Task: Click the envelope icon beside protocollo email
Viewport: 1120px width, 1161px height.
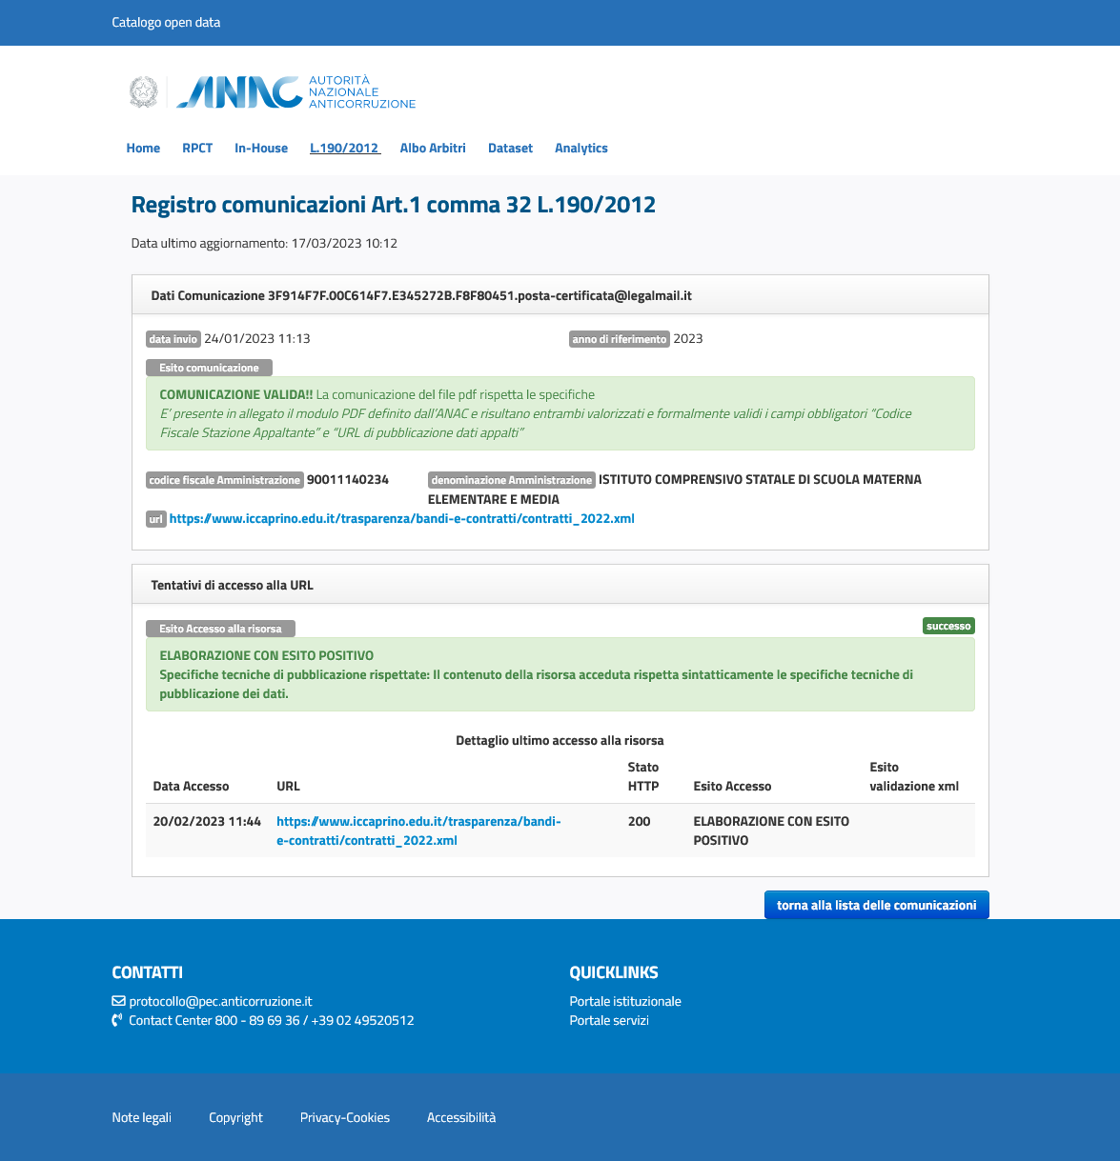Action: (x=118, y=1001)
